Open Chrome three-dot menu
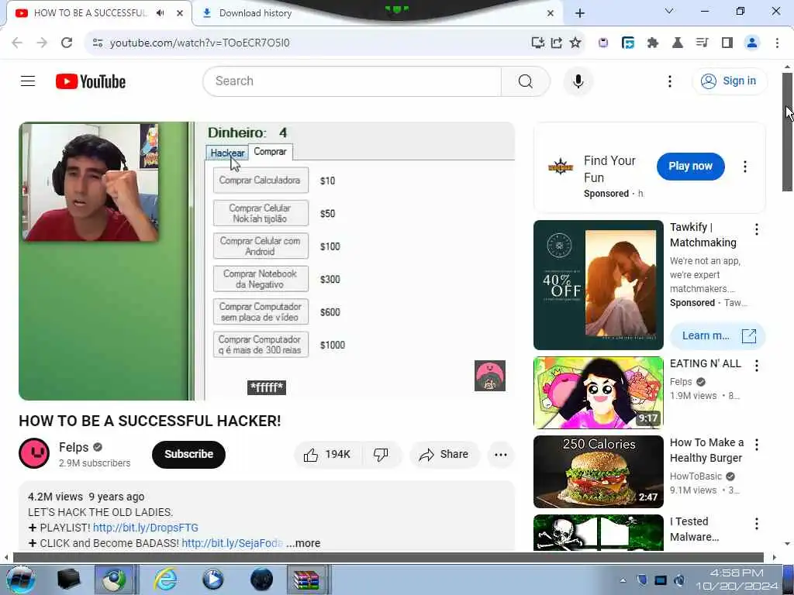This screenshot has width=794, height=595. [x=777, y=43]
